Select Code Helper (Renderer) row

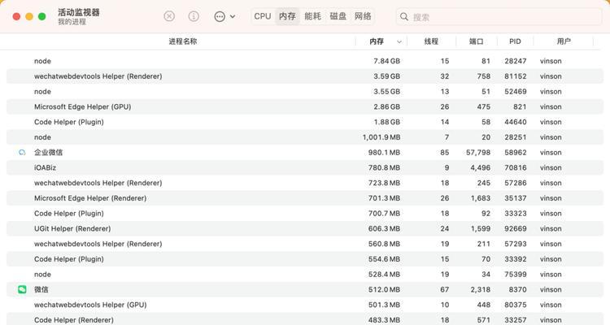click(x=305, y=319)
